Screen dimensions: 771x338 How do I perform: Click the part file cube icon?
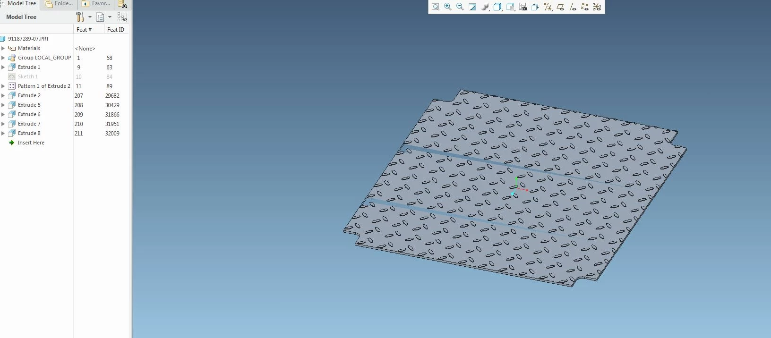click(2, 39)
